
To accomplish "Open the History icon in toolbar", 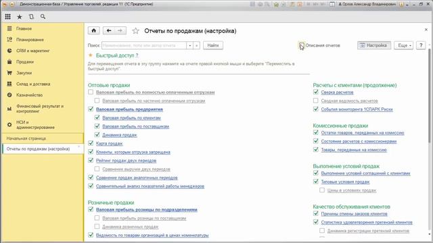I will tap(31, 16).
